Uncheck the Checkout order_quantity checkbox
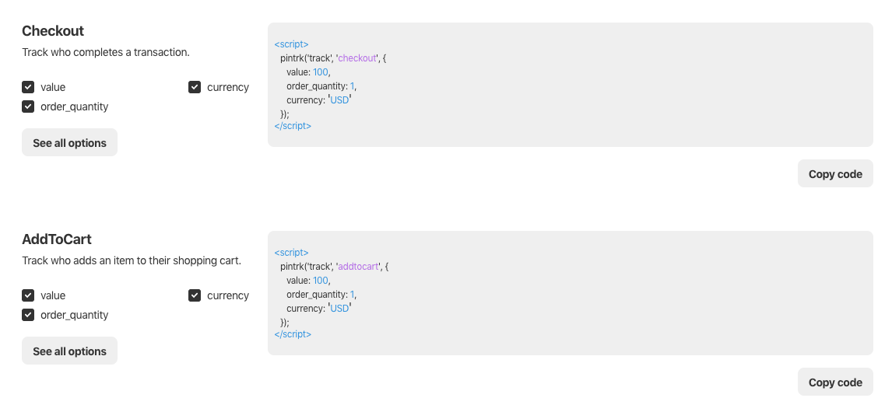 (28, 106)
